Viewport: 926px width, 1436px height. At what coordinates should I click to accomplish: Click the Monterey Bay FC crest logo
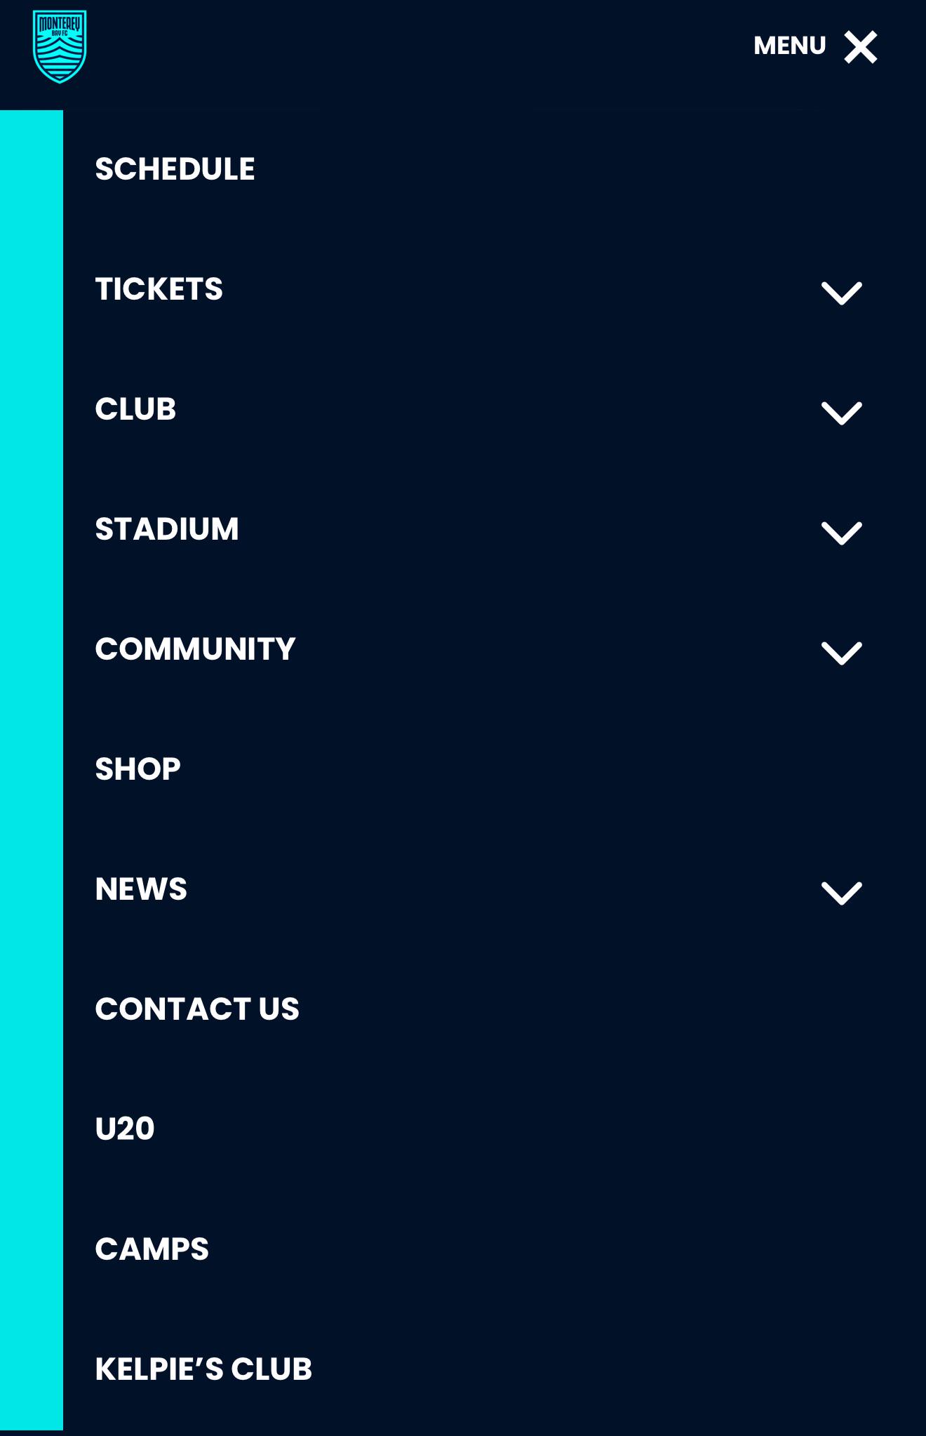60,46
